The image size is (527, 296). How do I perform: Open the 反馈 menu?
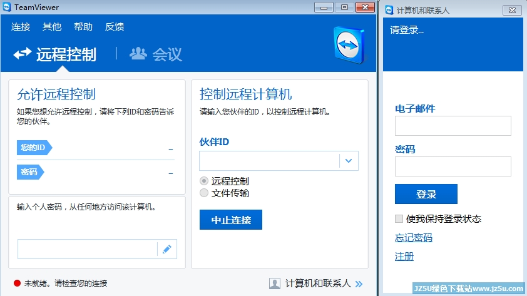point(115,26)
